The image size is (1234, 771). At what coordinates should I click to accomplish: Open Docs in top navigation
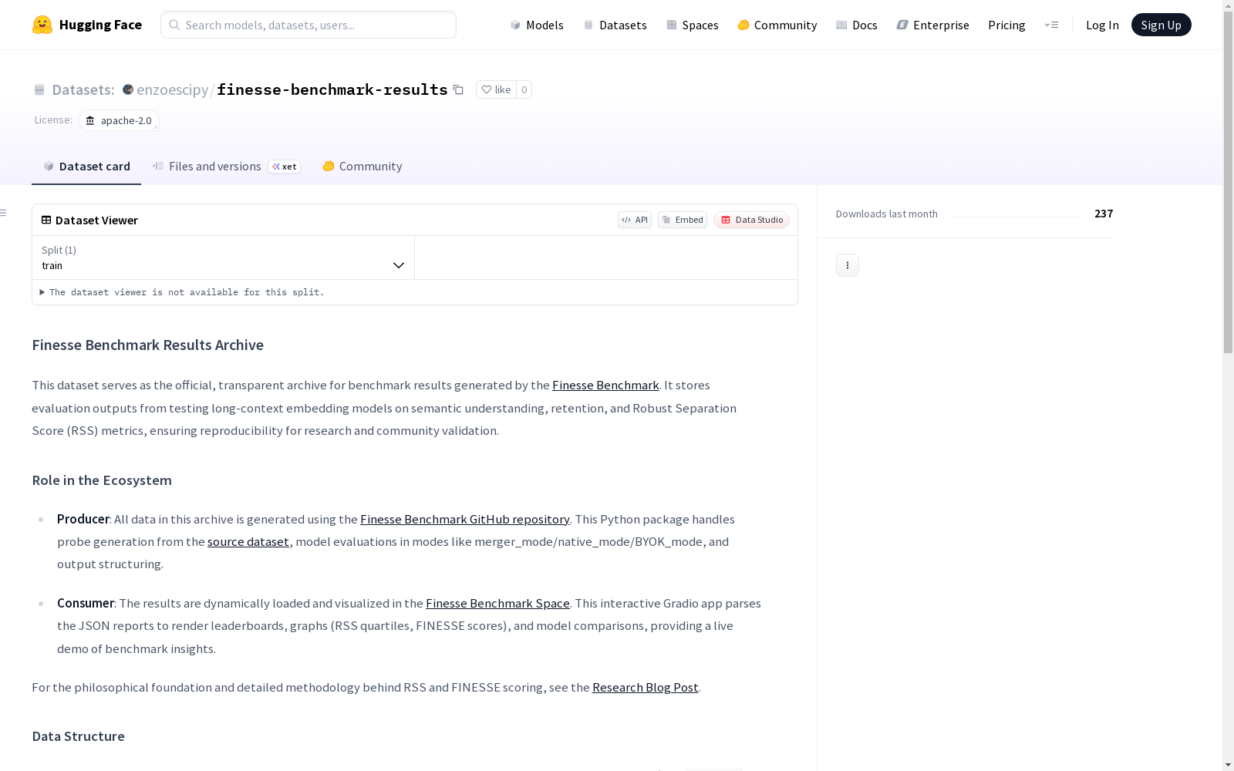857,25
